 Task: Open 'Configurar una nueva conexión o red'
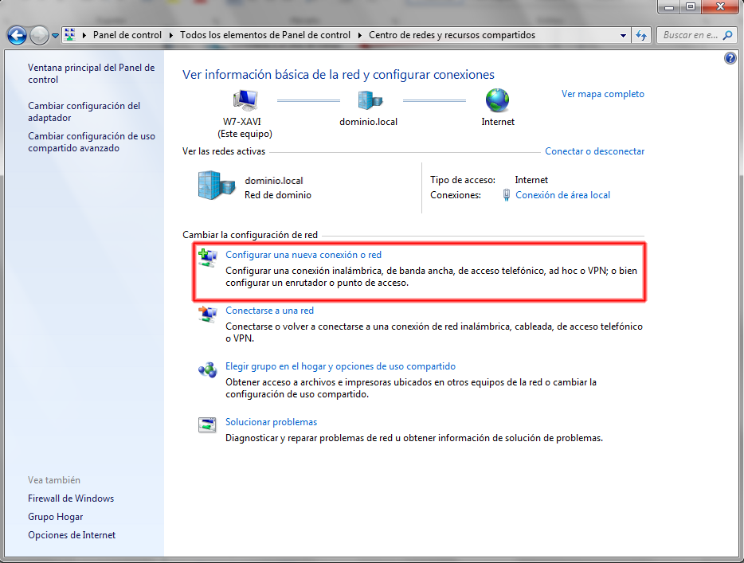pyautogui.click(x=303, y=255)
